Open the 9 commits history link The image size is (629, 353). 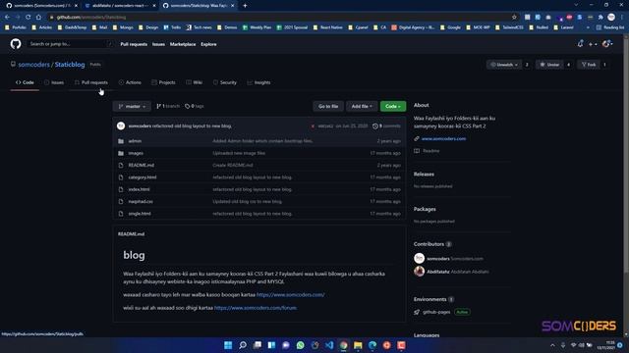coord(386,126)
